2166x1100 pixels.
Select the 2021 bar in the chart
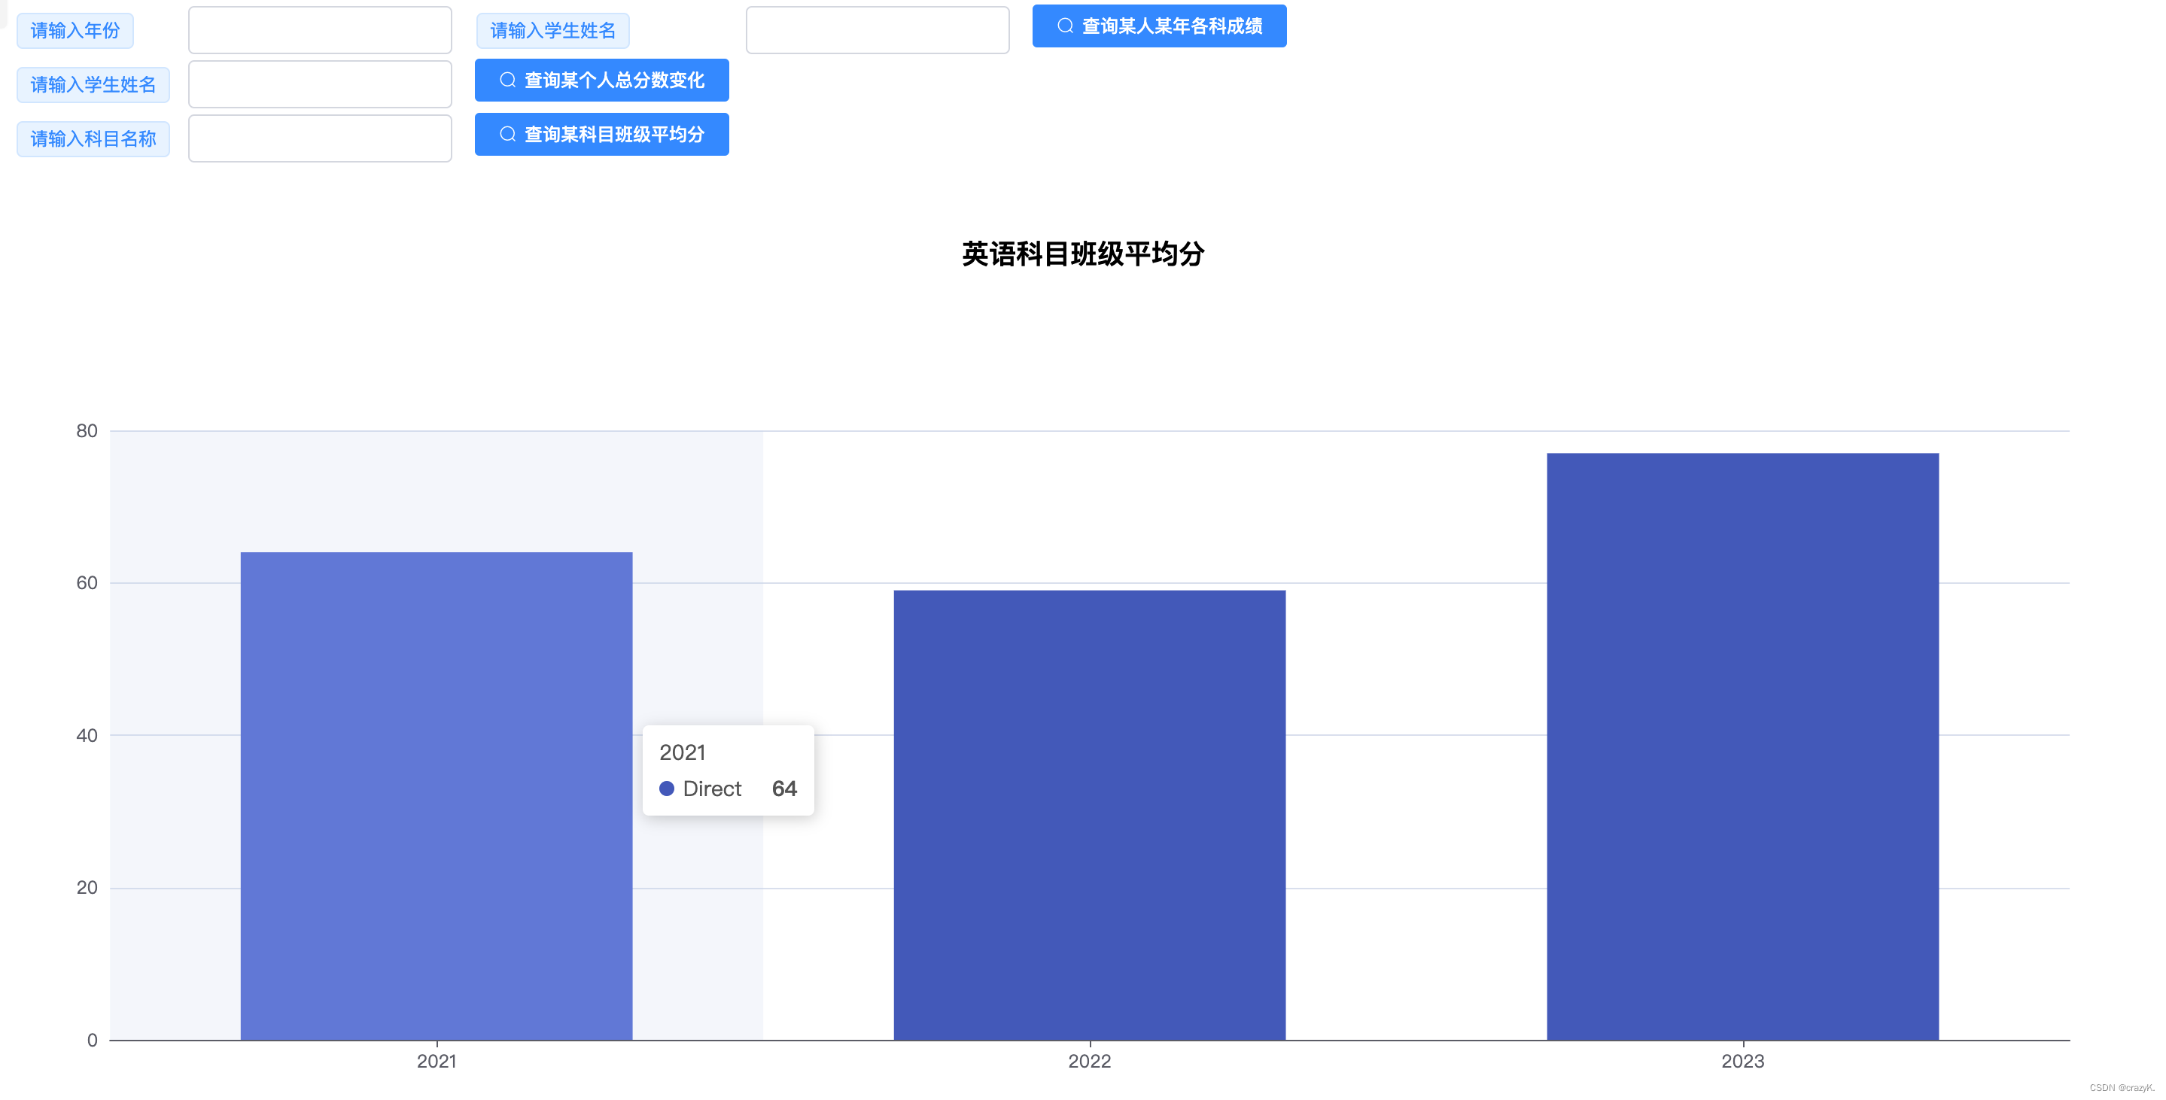[436, 795]
